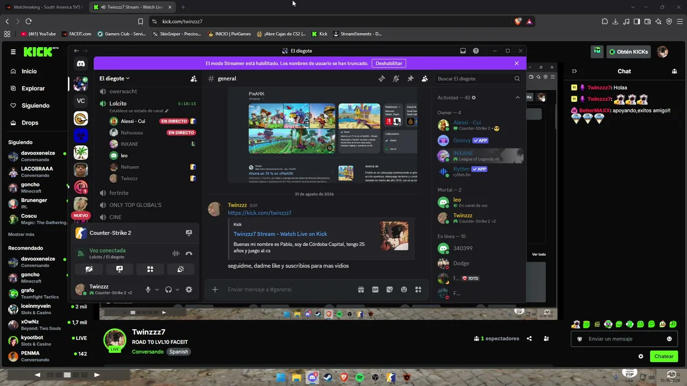Open the Actividad settings gear
This screenshot has width=687, height=386.
tap(473, 98)
